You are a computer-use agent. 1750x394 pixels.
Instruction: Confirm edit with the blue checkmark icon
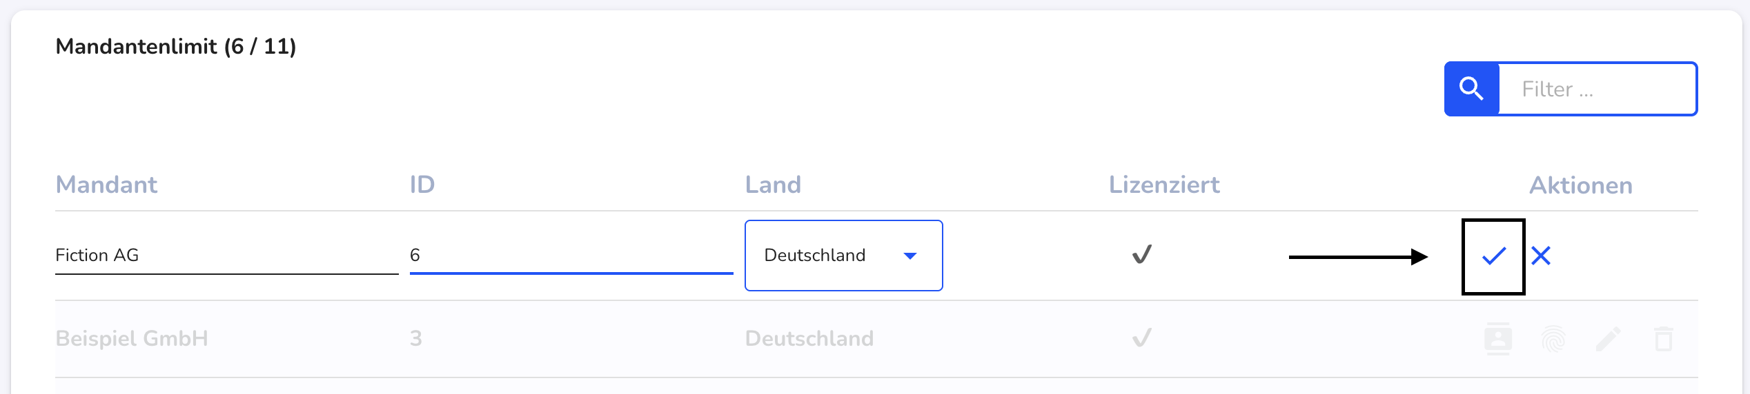pos(1494,256)
